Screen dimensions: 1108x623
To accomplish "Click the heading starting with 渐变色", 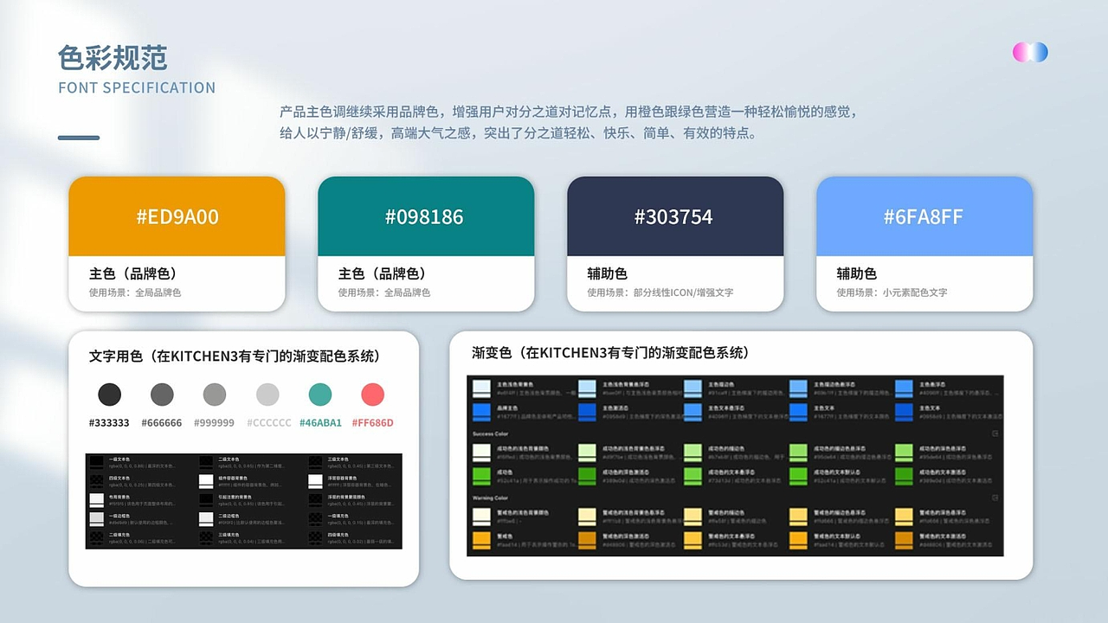I will tap(610, 353).
